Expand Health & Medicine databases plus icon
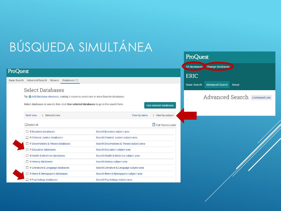Viewport: 281px width, 211px height. (30, 156)
